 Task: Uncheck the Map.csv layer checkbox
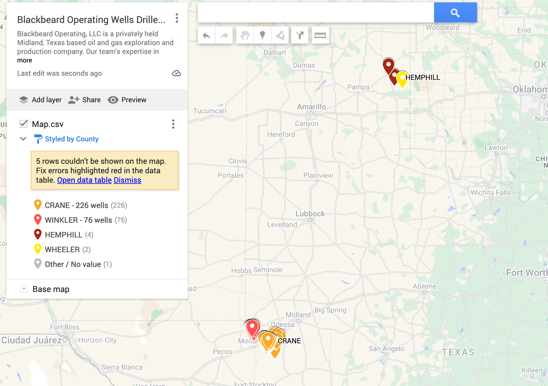pyautogui.click(x=24, y=124)
